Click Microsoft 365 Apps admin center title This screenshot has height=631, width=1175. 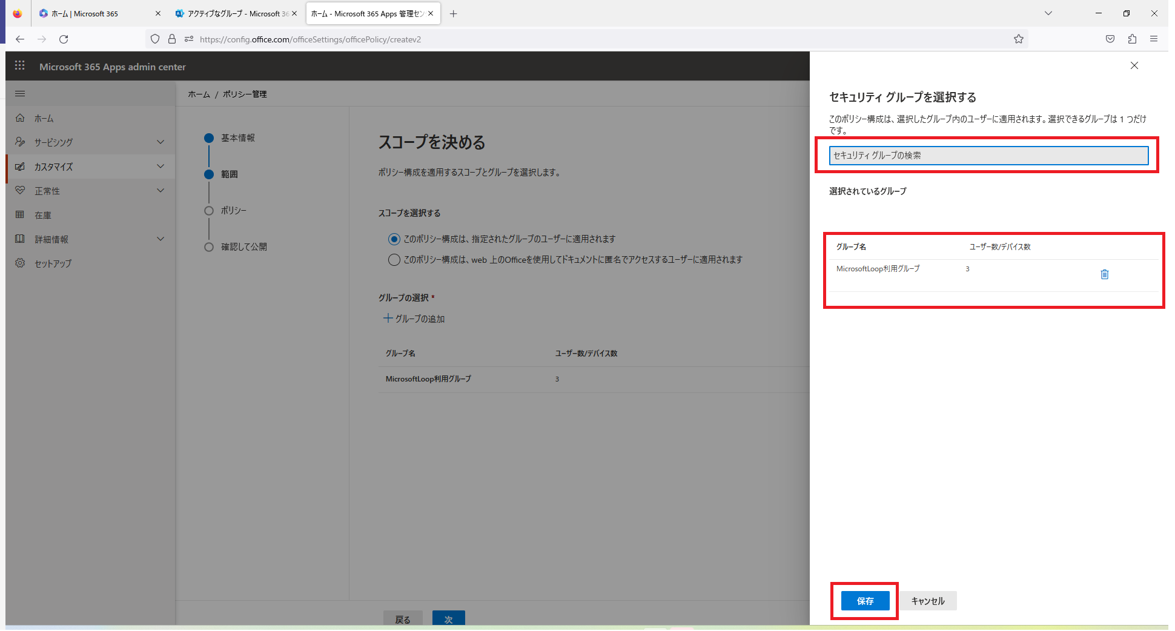(x=113, y=67)
